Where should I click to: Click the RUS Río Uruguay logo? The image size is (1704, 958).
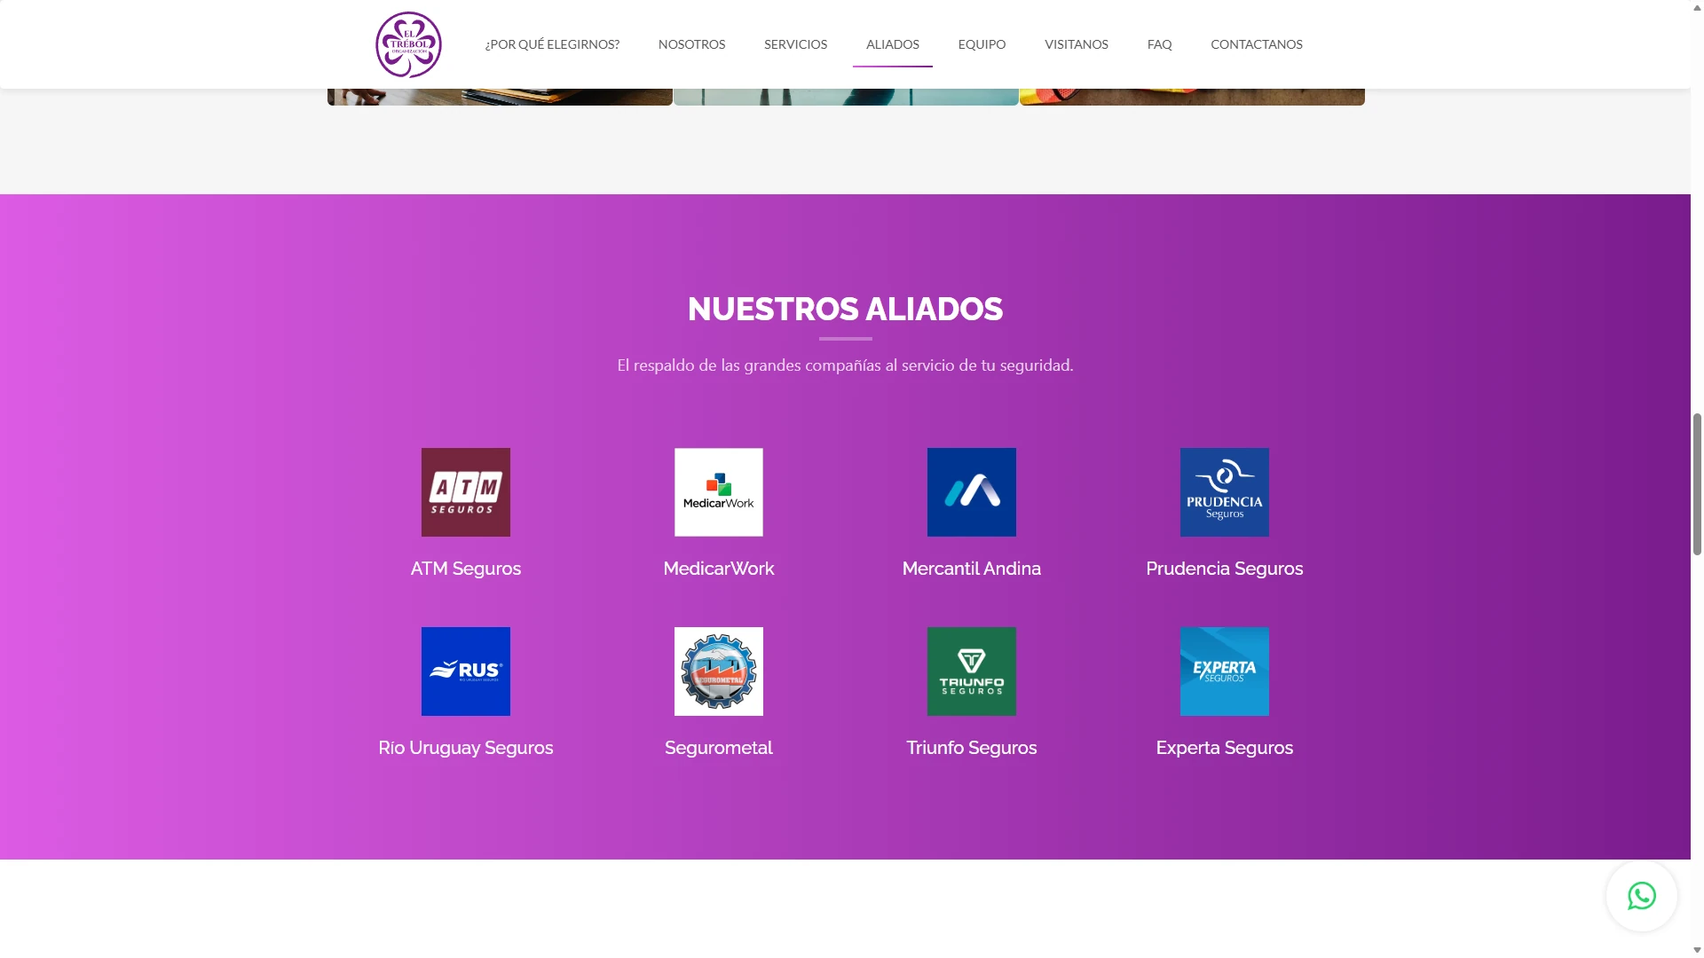(466, 671)
